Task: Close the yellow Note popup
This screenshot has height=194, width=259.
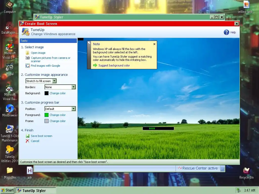Action: click(x=154, y=44)
